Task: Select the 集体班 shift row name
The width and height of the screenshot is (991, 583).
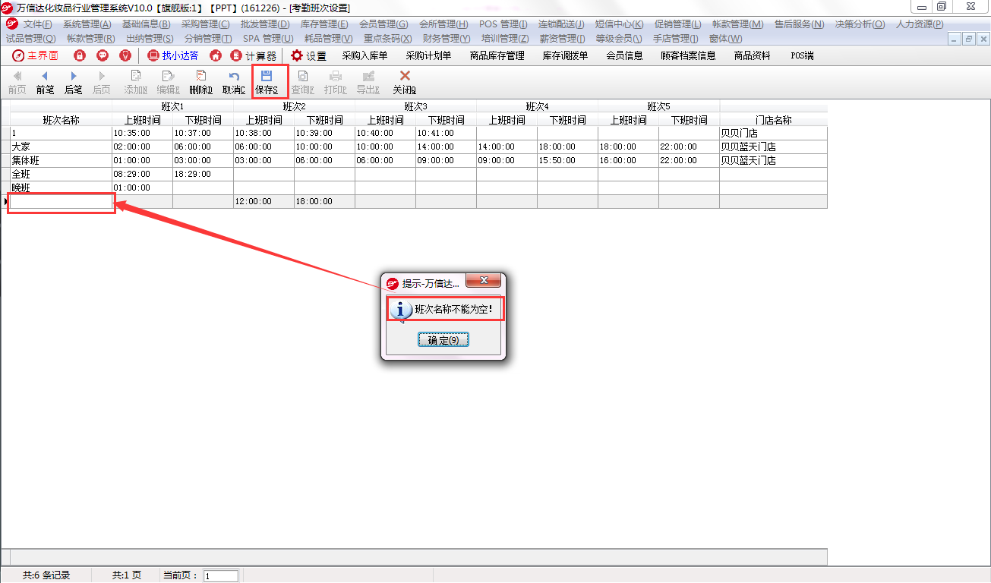Action: (x=61, y=160)
